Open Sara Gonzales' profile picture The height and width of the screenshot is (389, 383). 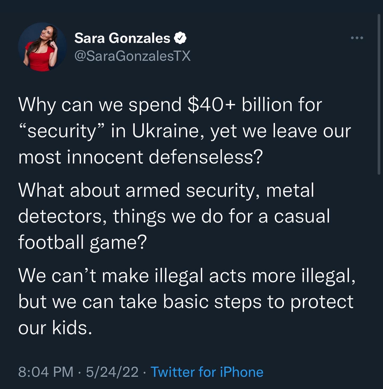pyautogui.click(x=42, y=47)
